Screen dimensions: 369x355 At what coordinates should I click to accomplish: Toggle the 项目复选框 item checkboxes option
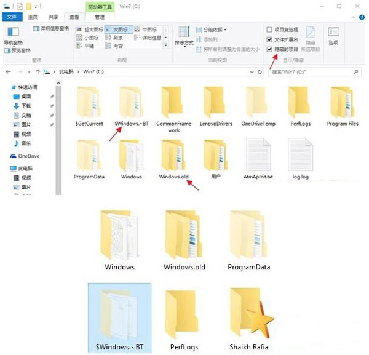pyautogui.click(x=269, y=29)
